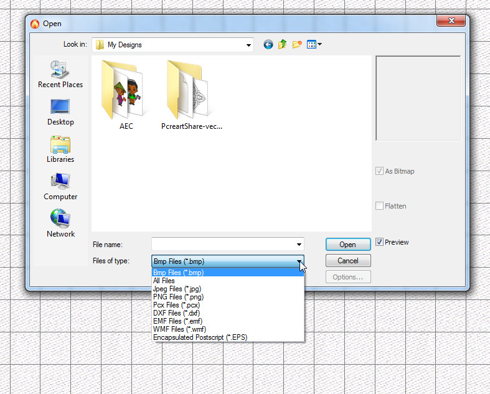Choose PNG Files (*.png) type

coord(228,297)
